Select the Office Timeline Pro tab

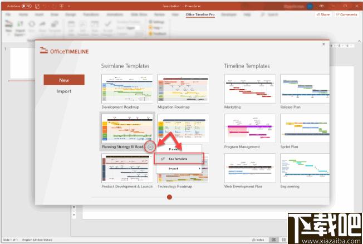(200, 14)
